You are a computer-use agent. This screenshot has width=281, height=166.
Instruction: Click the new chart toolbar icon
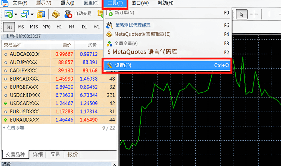[x=9, y=14]
